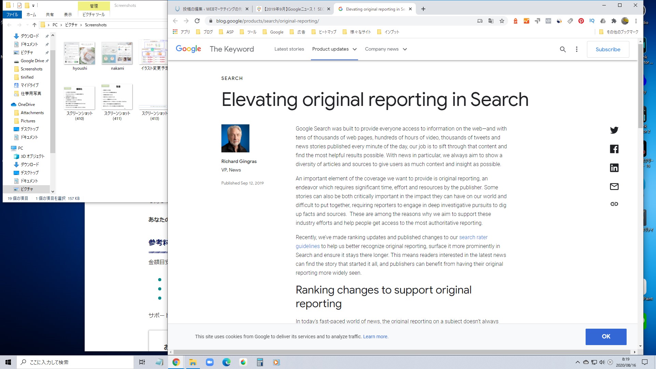Open Windows Start menu
The width and height of the screenshot is (656, 369).
8,362
